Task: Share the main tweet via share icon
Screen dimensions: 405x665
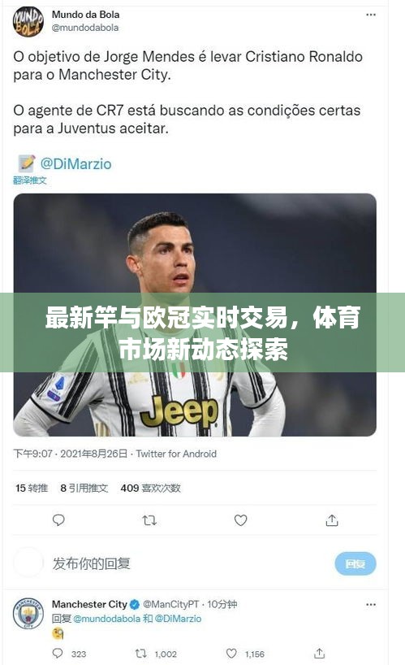Action: [x=332, y=520]
